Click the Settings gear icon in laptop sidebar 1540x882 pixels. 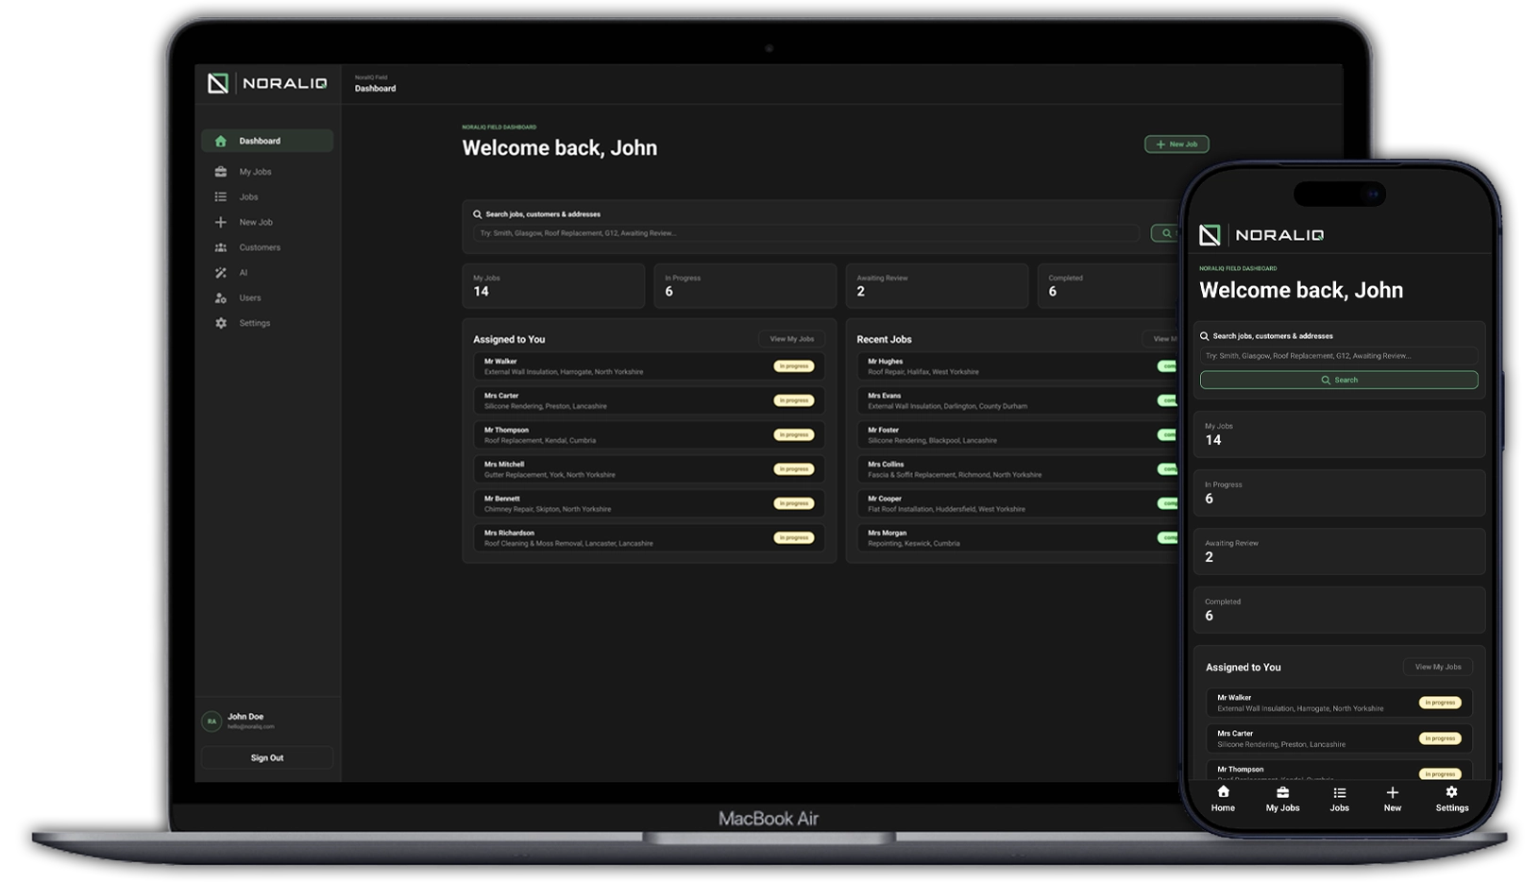220,323
